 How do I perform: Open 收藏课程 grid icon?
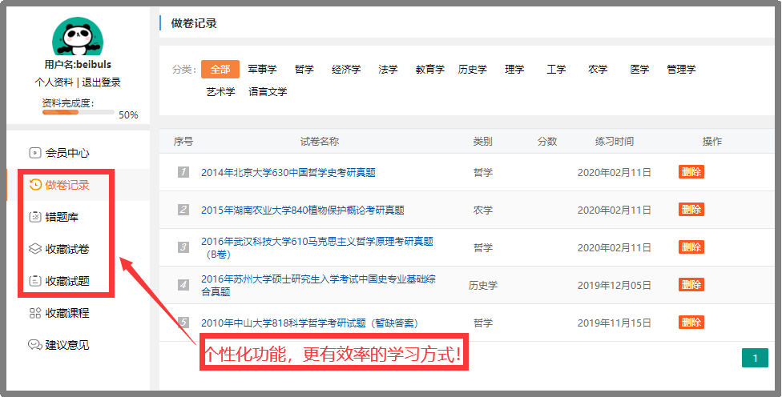coord(34,313)
